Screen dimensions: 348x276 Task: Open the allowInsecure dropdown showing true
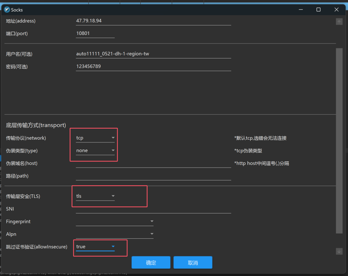pos(95,247)
